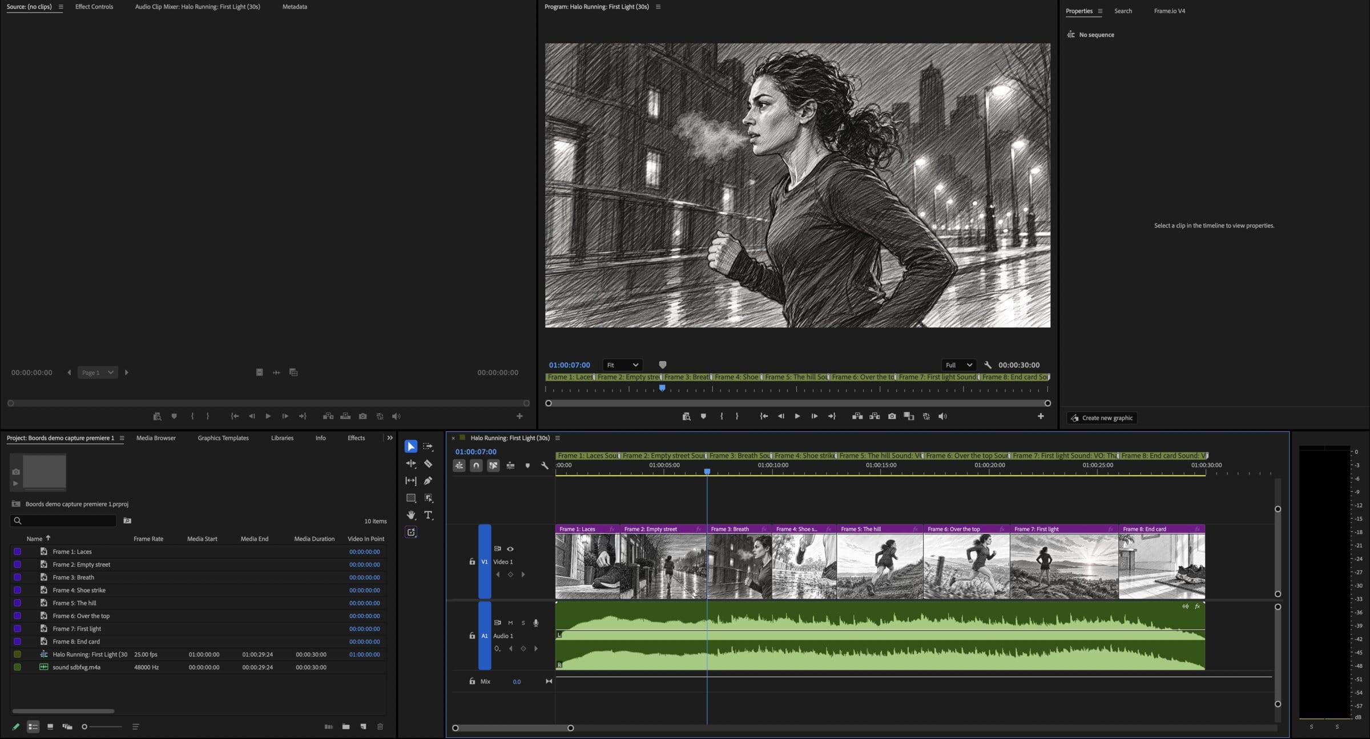This screenshot has height=739, width=1370.
Task: Adjust Project panel thumbnail zoom slider
Action: coord(103,726)
